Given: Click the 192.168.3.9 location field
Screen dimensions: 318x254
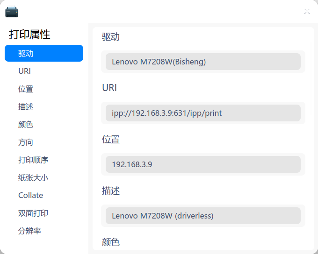Looking at the screenshot, I should click(x=203, y=164).
